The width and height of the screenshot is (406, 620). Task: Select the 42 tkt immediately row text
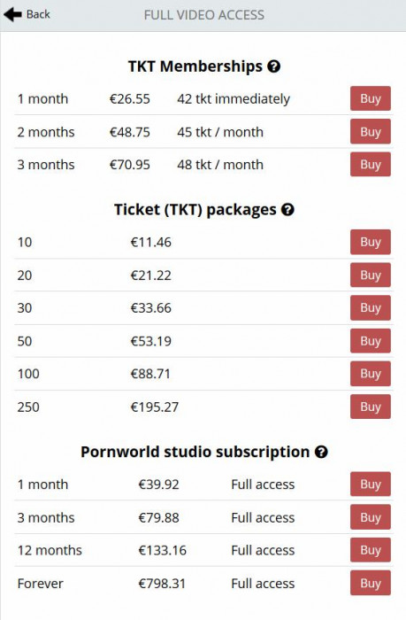pos(234,99)
